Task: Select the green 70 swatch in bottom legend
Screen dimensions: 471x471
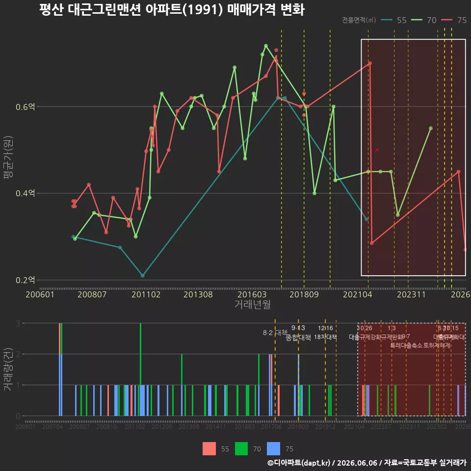Action: pos(241,449)
